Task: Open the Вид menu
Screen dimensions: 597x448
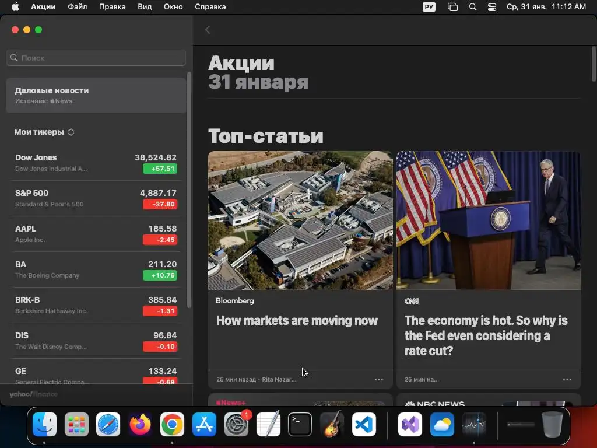Action: [x=145, y=7]
